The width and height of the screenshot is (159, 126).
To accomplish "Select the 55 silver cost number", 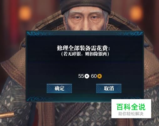I will (81, 76).
